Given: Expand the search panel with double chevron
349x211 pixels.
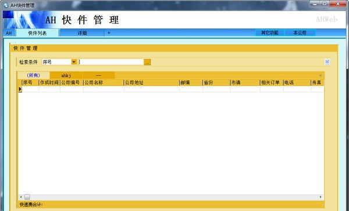Looking at the screenshot, I should click(x=327, y=62).
